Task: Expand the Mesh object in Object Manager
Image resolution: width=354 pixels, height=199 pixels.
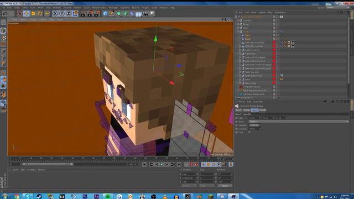Action: (238, 28)
